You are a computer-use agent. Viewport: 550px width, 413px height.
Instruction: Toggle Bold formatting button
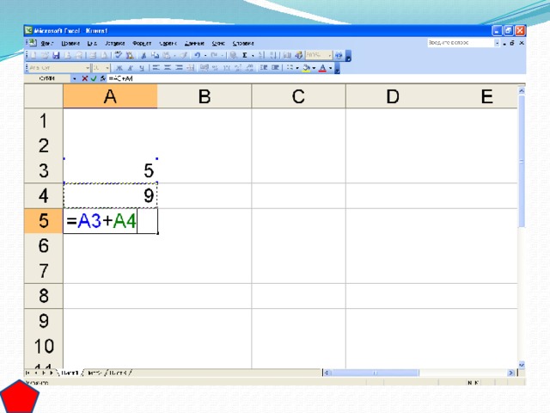click(x=119, y=67)
